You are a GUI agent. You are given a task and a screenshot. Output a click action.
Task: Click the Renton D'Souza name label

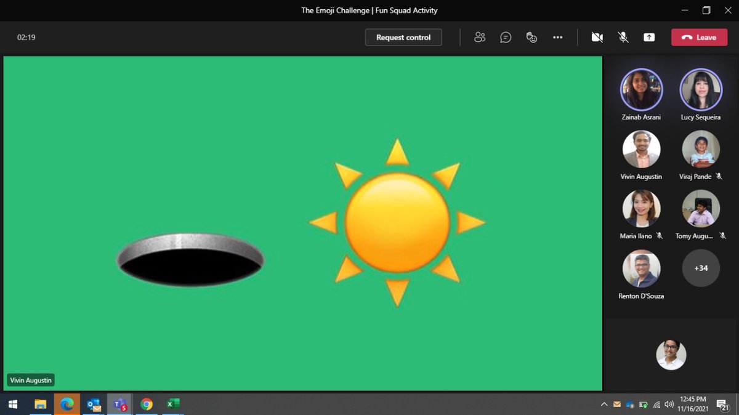641,296
